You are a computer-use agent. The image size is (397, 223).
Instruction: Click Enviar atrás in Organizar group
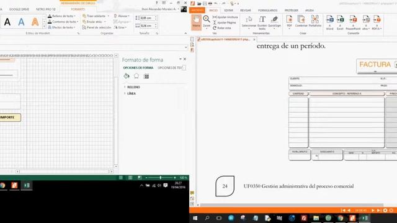(94, 22)
